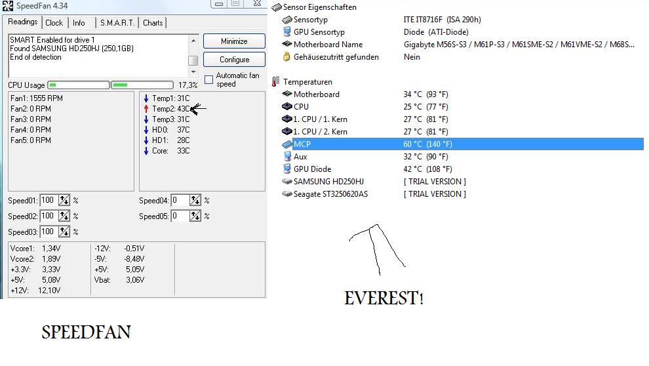The height and width of the screenshot is (366, 649).
Task: Select the Fan1: 1555 RPM reading
Action: tap(37, 98)
